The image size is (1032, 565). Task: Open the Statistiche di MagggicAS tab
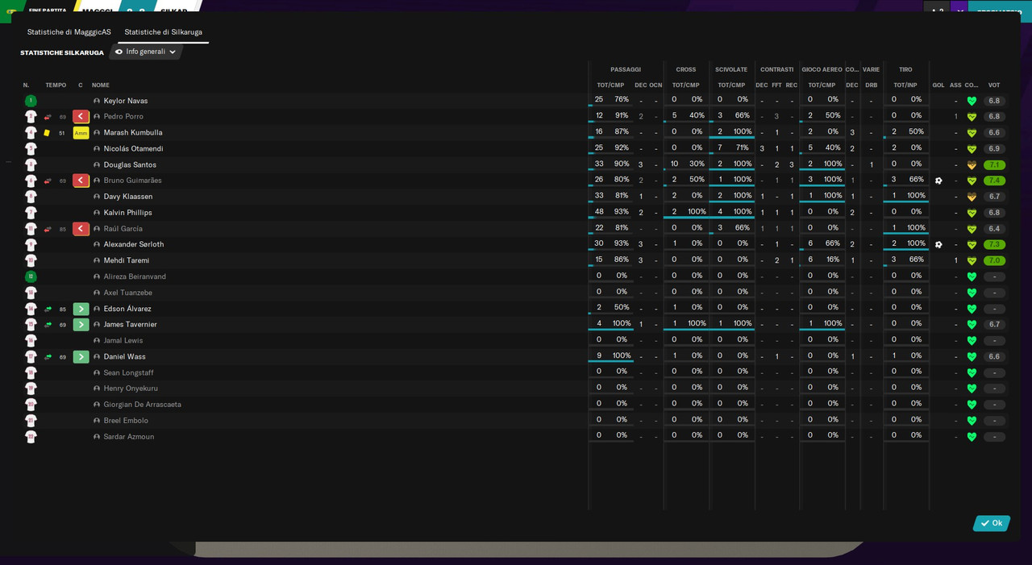(x=69, y=32)
